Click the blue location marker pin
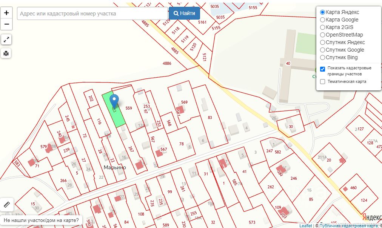The height and width of the screenshot is (228, 382). 114,101
